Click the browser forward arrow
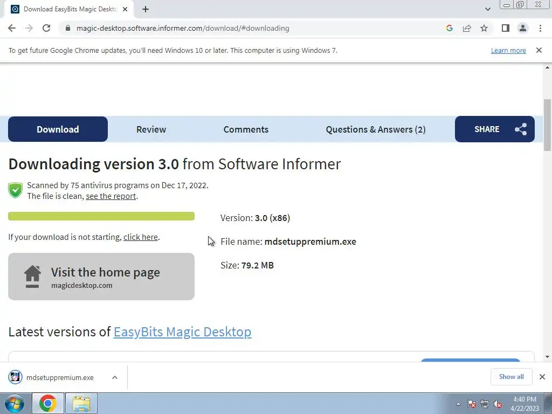The width and height of the screenshot is (552, 414). point(29,28)
